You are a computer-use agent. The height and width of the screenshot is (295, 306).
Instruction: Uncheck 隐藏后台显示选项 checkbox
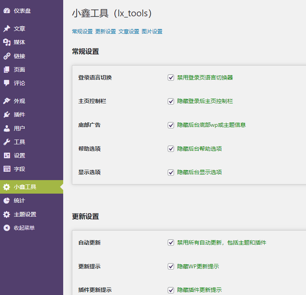point(171,173)
